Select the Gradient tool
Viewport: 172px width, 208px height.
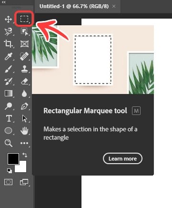(9, 94)
